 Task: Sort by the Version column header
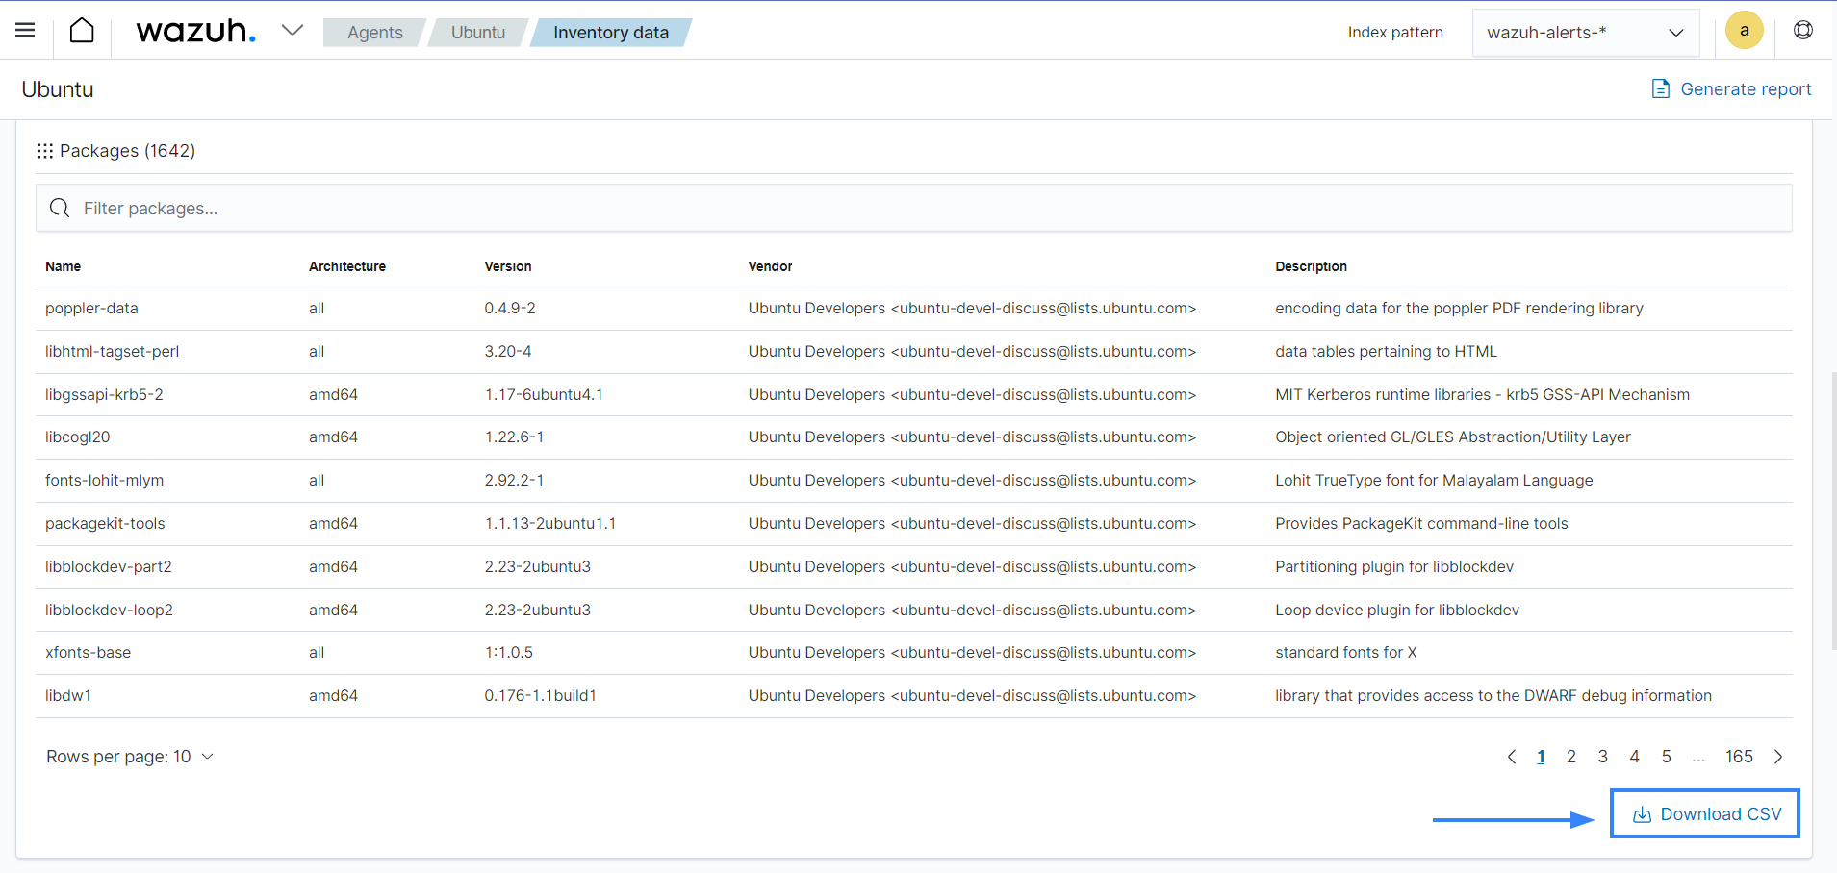coord(508,266)
